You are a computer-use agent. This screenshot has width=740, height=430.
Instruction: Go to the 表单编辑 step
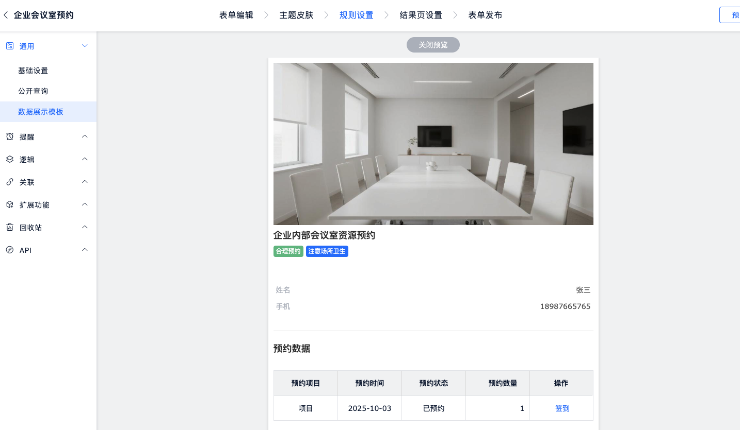point(236,15)
